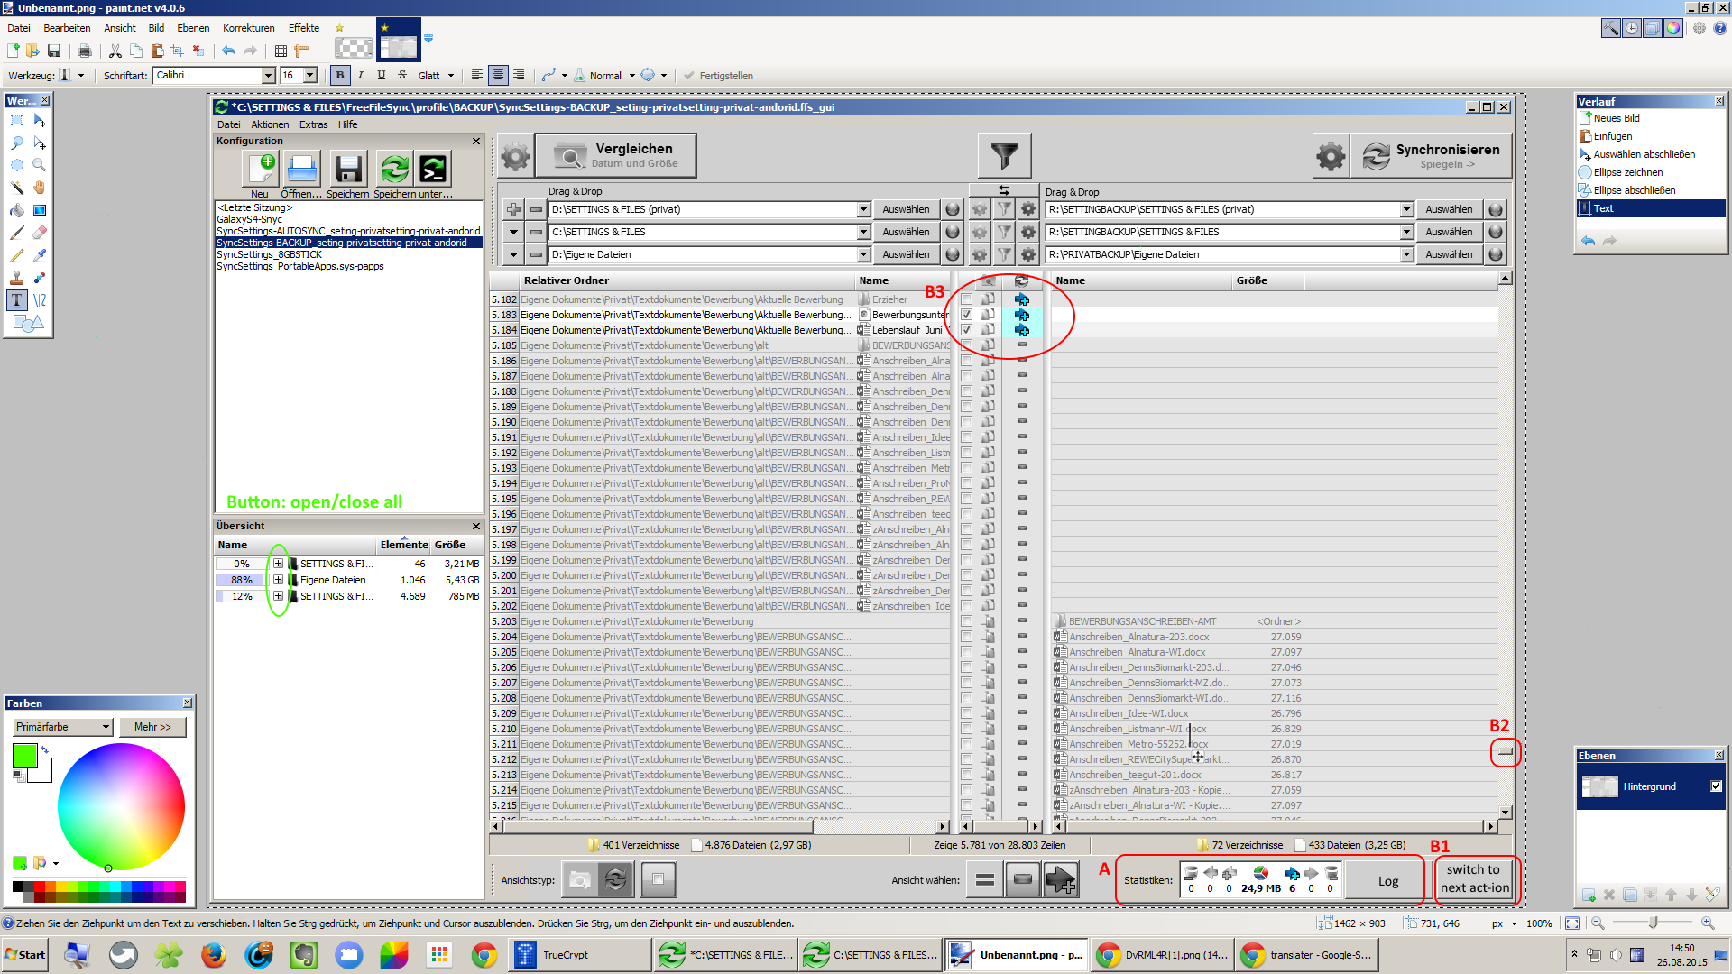Viewport: 1732px width, 974px height.
Task: Open the Ansicht menu
Action: 120,28
